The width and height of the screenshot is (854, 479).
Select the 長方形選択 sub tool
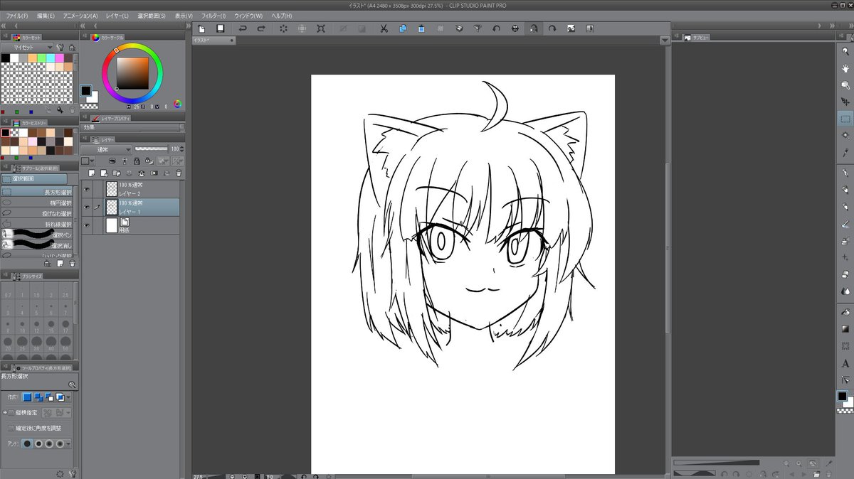pyautogui.click(x=37, y=192)
